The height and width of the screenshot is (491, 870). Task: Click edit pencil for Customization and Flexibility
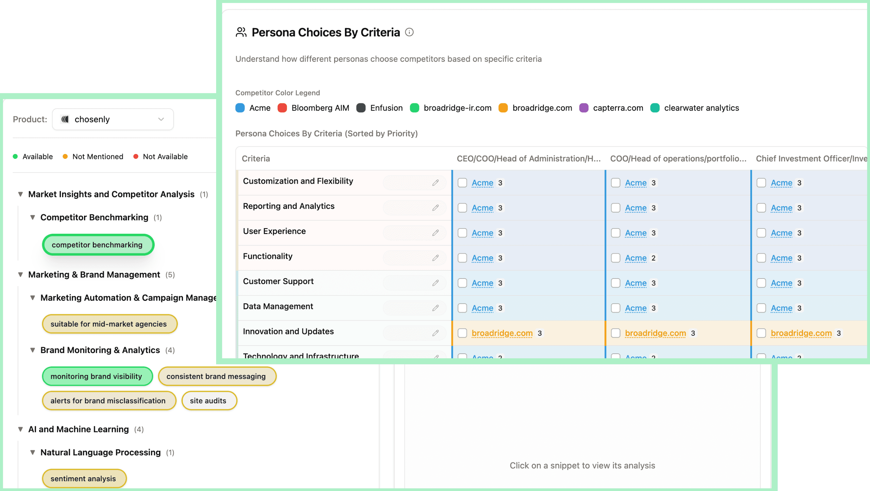click(435, 183)
